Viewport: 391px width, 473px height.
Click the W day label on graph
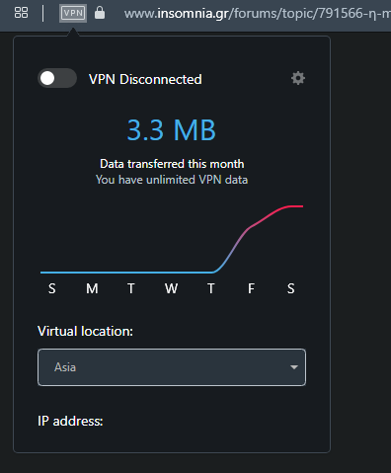coord(171,288)
